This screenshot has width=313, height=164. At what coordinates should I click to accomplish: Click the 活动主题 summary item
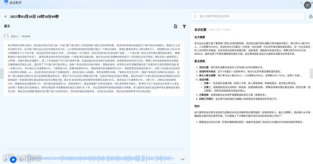(230, 68)
